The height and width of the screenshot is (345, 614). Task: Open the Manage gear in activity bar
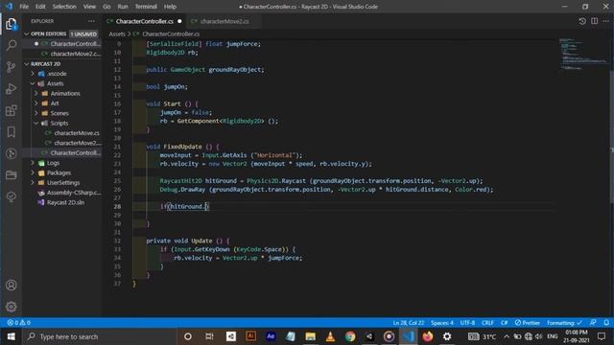point(11,307)
